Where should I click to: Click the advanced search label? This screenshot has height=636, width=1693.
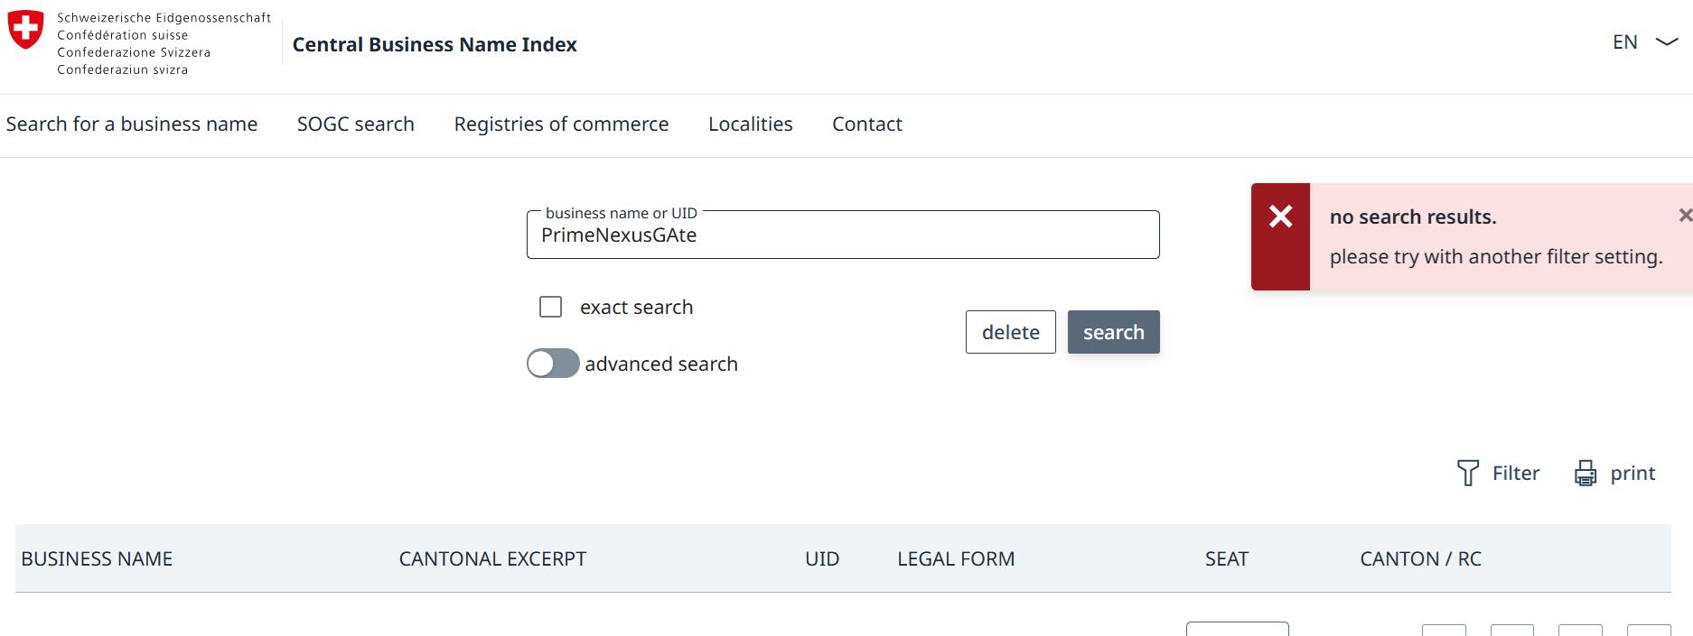[661, 364]
